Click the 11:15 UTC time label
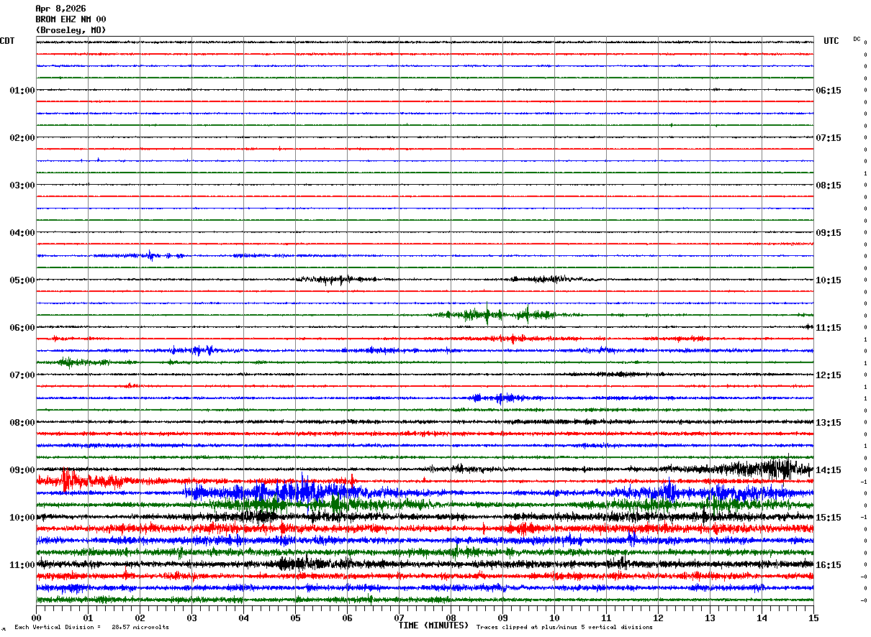 click(829, 328)
